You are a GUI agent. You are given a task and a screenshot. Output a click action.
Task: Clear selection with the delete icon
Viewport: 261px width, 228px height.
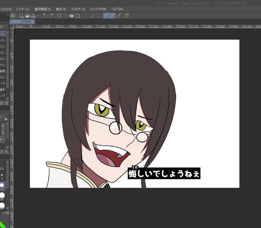59,16
